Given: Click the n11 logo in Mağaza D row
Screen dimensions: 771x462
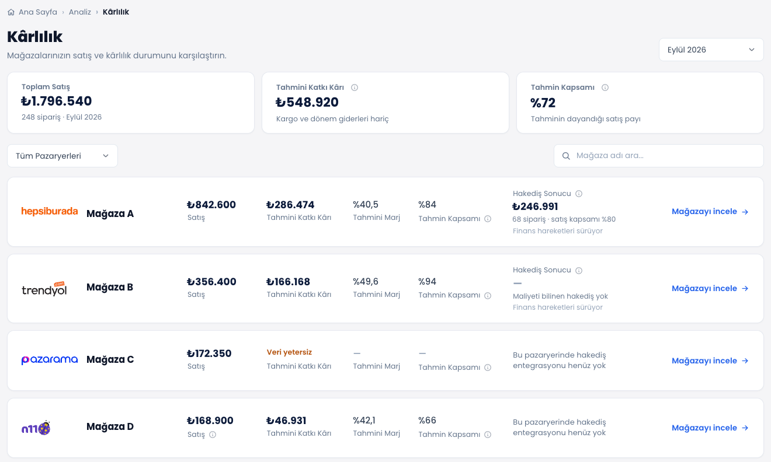Looking at the screenshot, I should 36,428.
